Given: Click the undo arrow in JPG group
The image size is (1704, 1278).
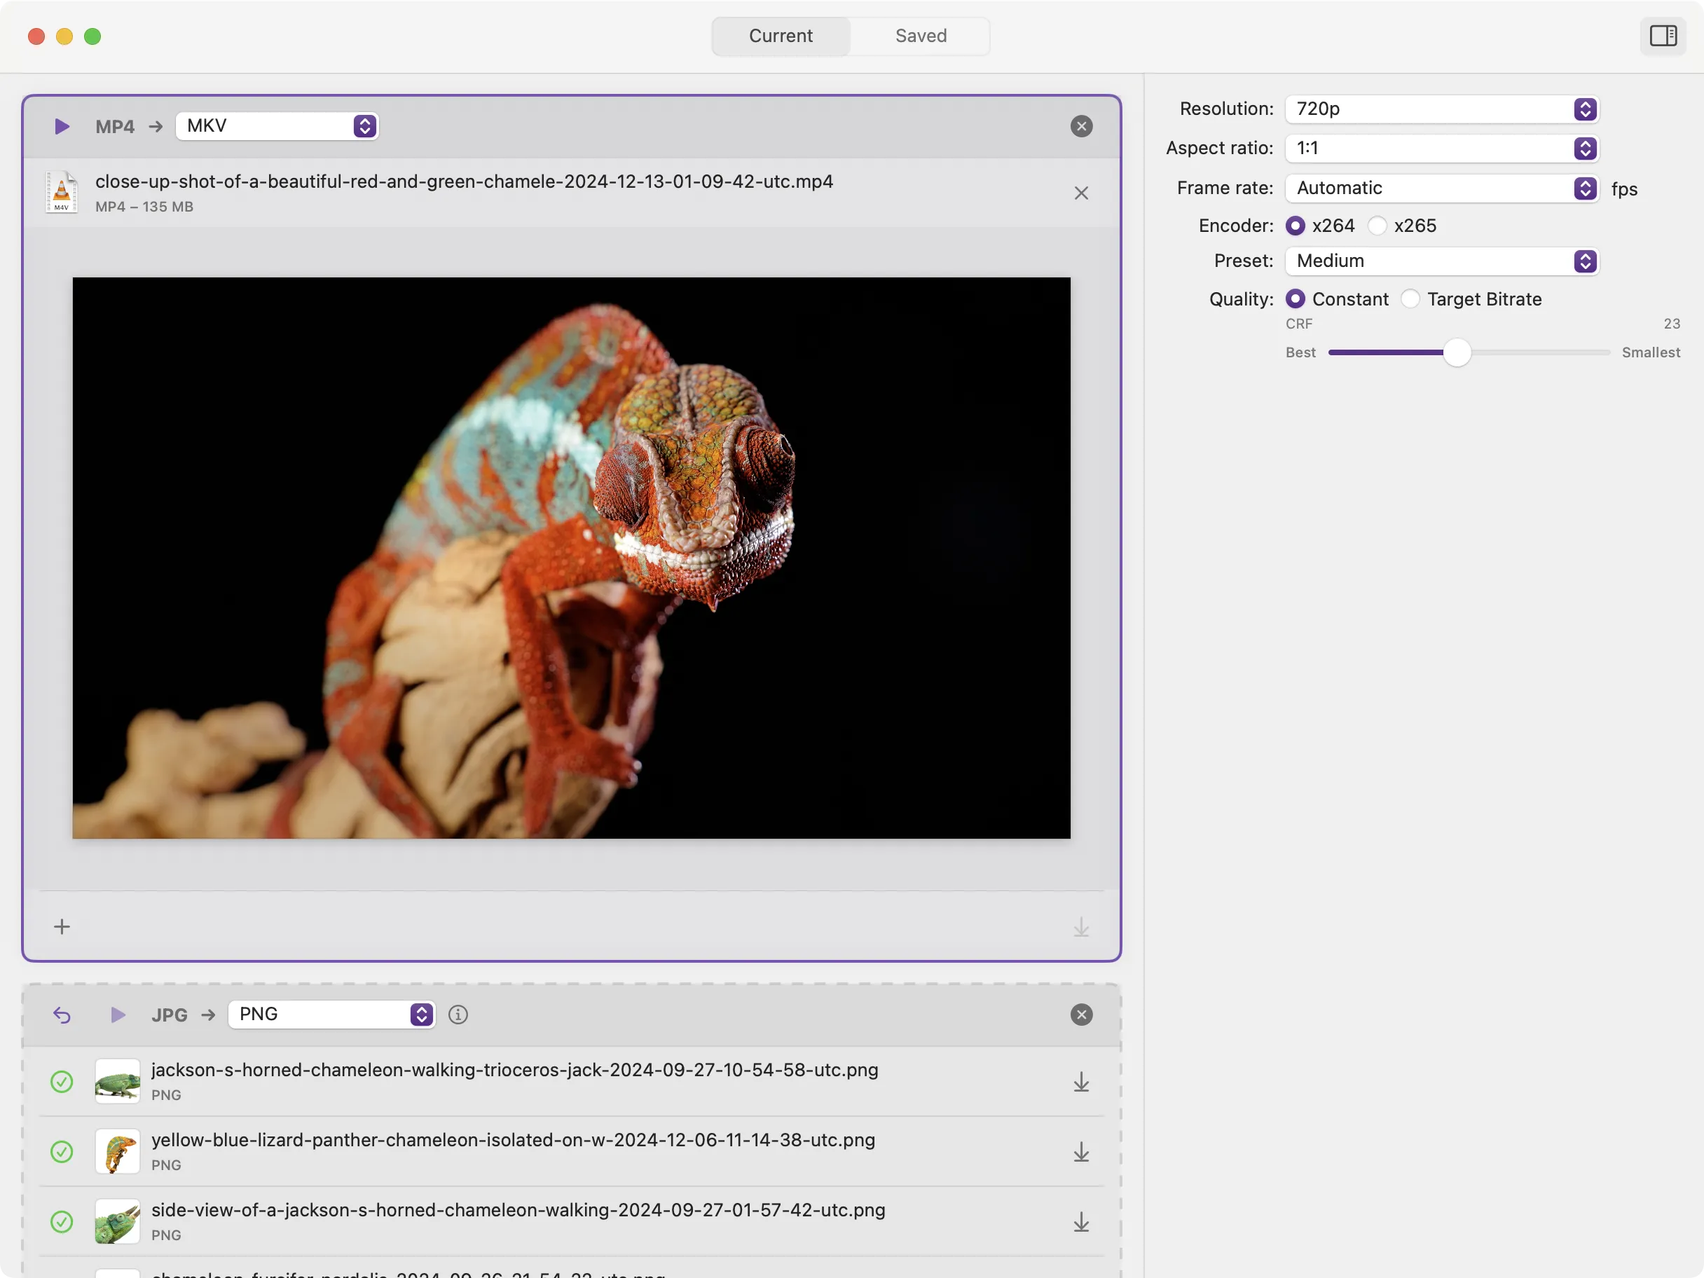Looking at the screenshot, I should pyautogui.click(x=62, y=1015).
